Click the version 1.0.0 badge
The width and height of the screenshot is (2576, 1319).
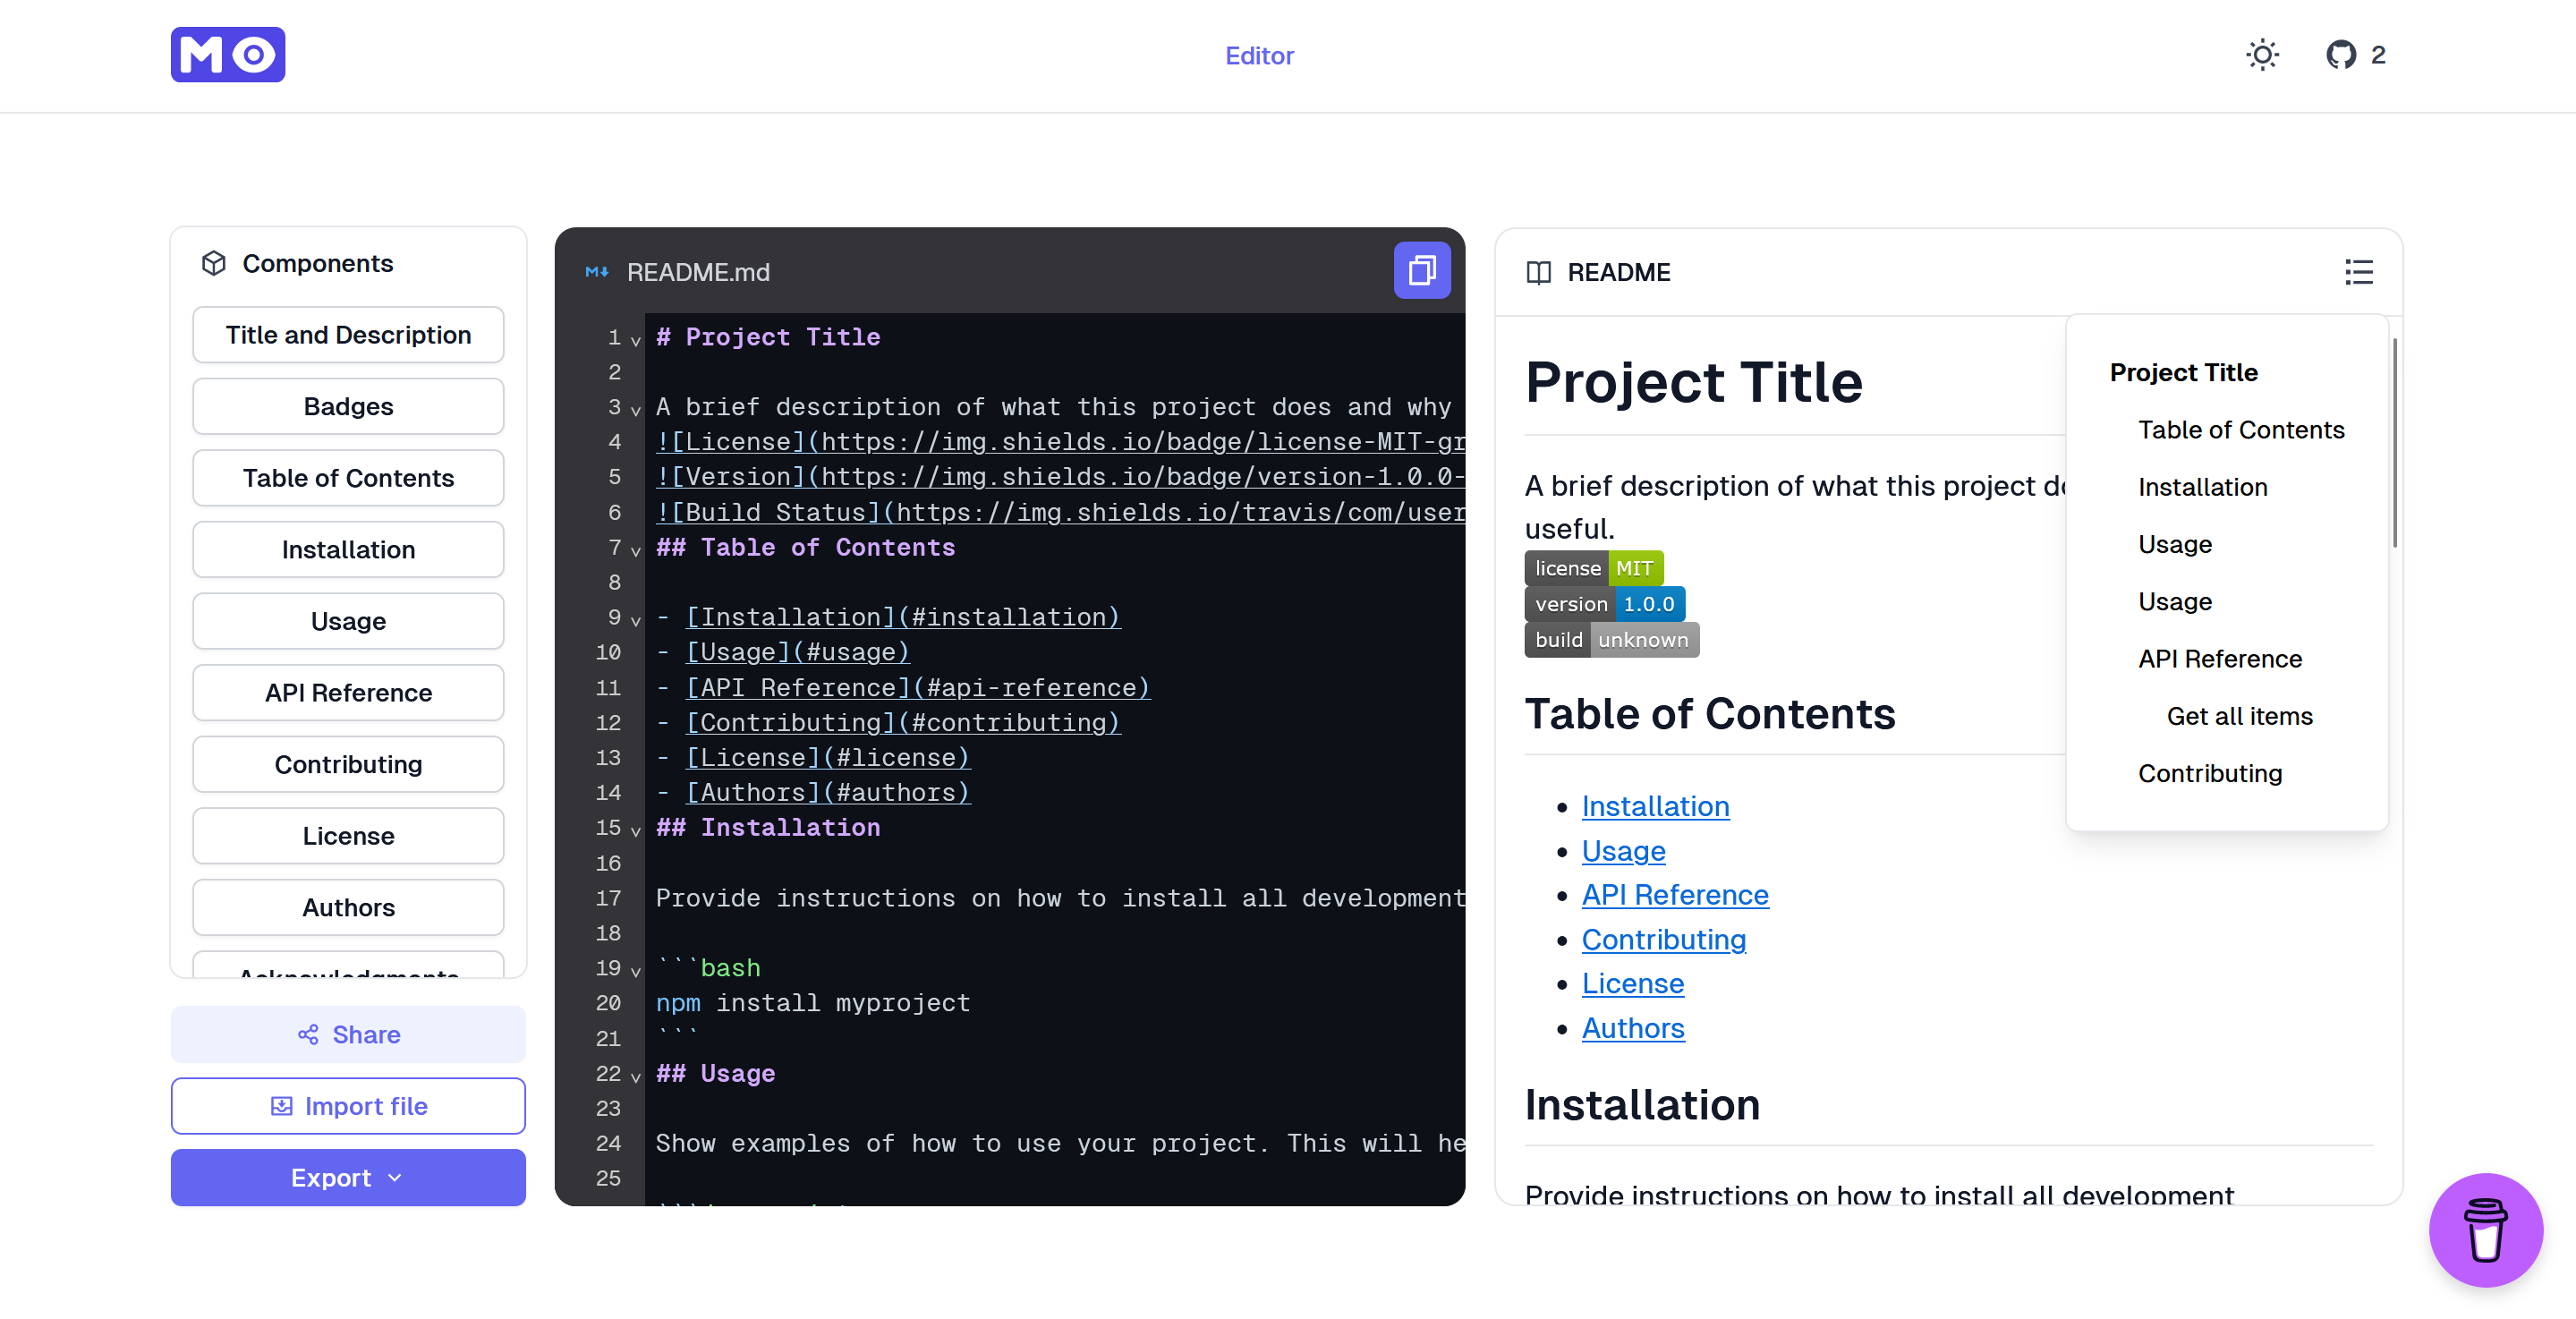(1604, 604)
